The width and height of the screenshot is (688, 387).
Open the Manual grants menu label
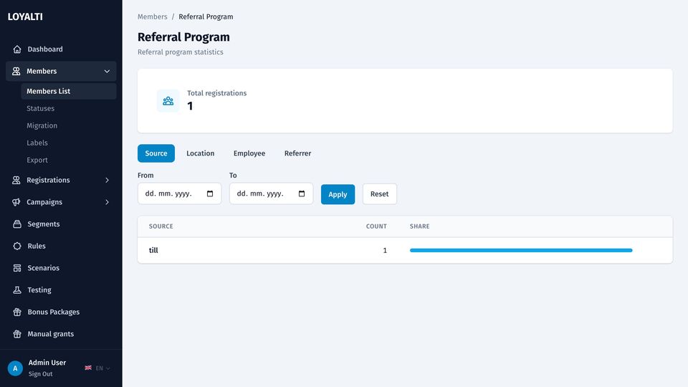50,334
